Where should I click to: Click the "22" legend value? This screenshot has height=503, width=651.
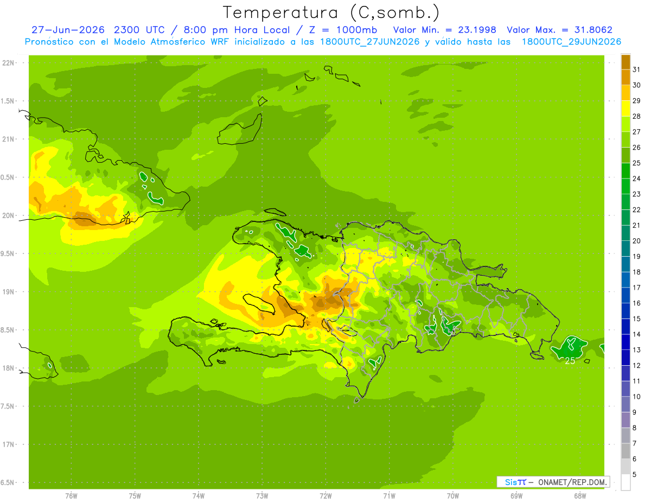pos(637,209)
